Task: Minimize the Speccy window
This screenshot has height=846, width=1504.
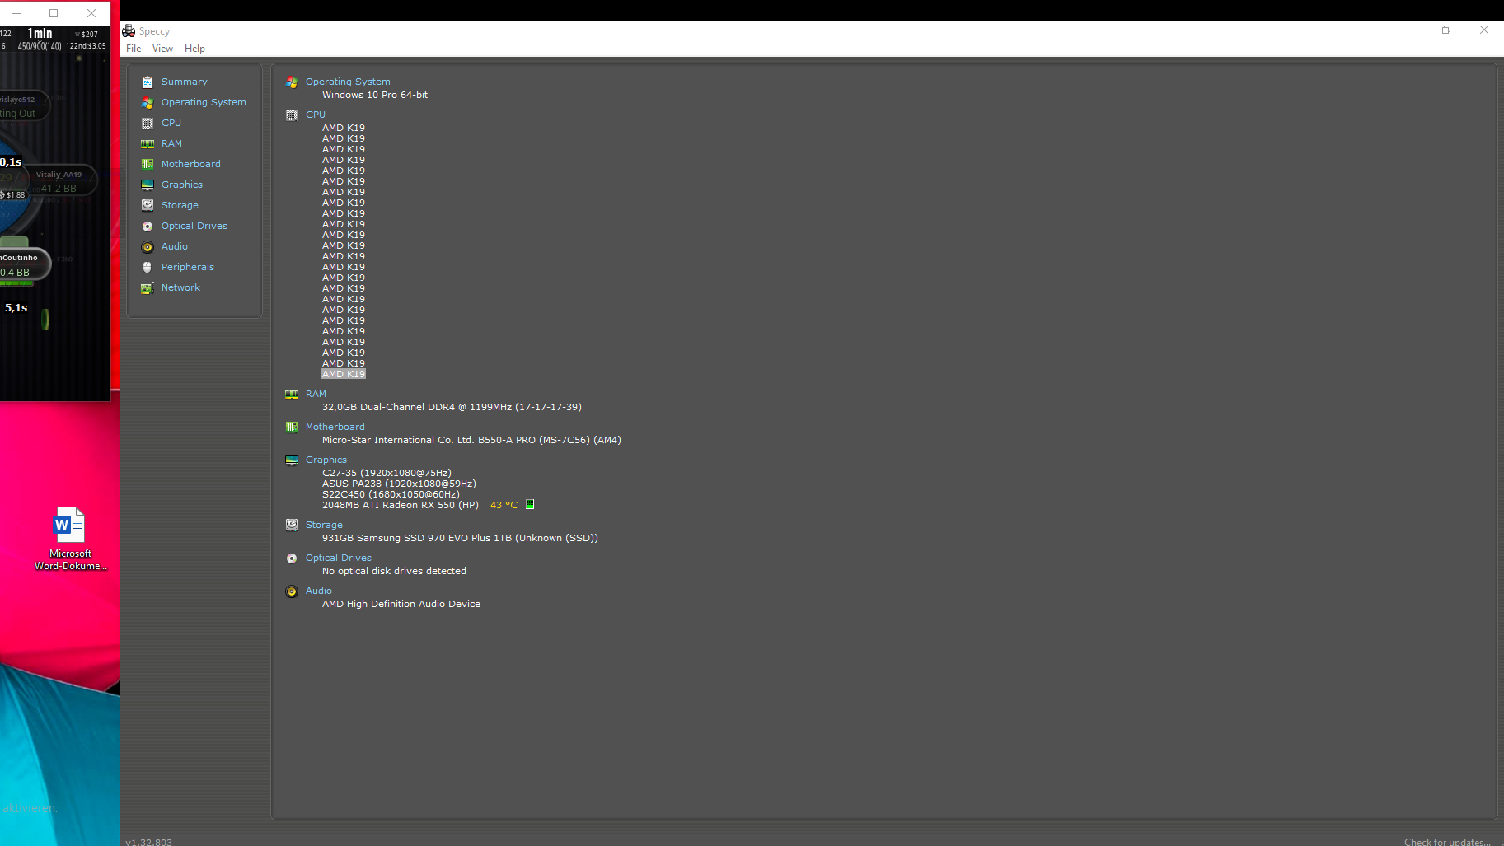Action: (x=1409, y=30)
